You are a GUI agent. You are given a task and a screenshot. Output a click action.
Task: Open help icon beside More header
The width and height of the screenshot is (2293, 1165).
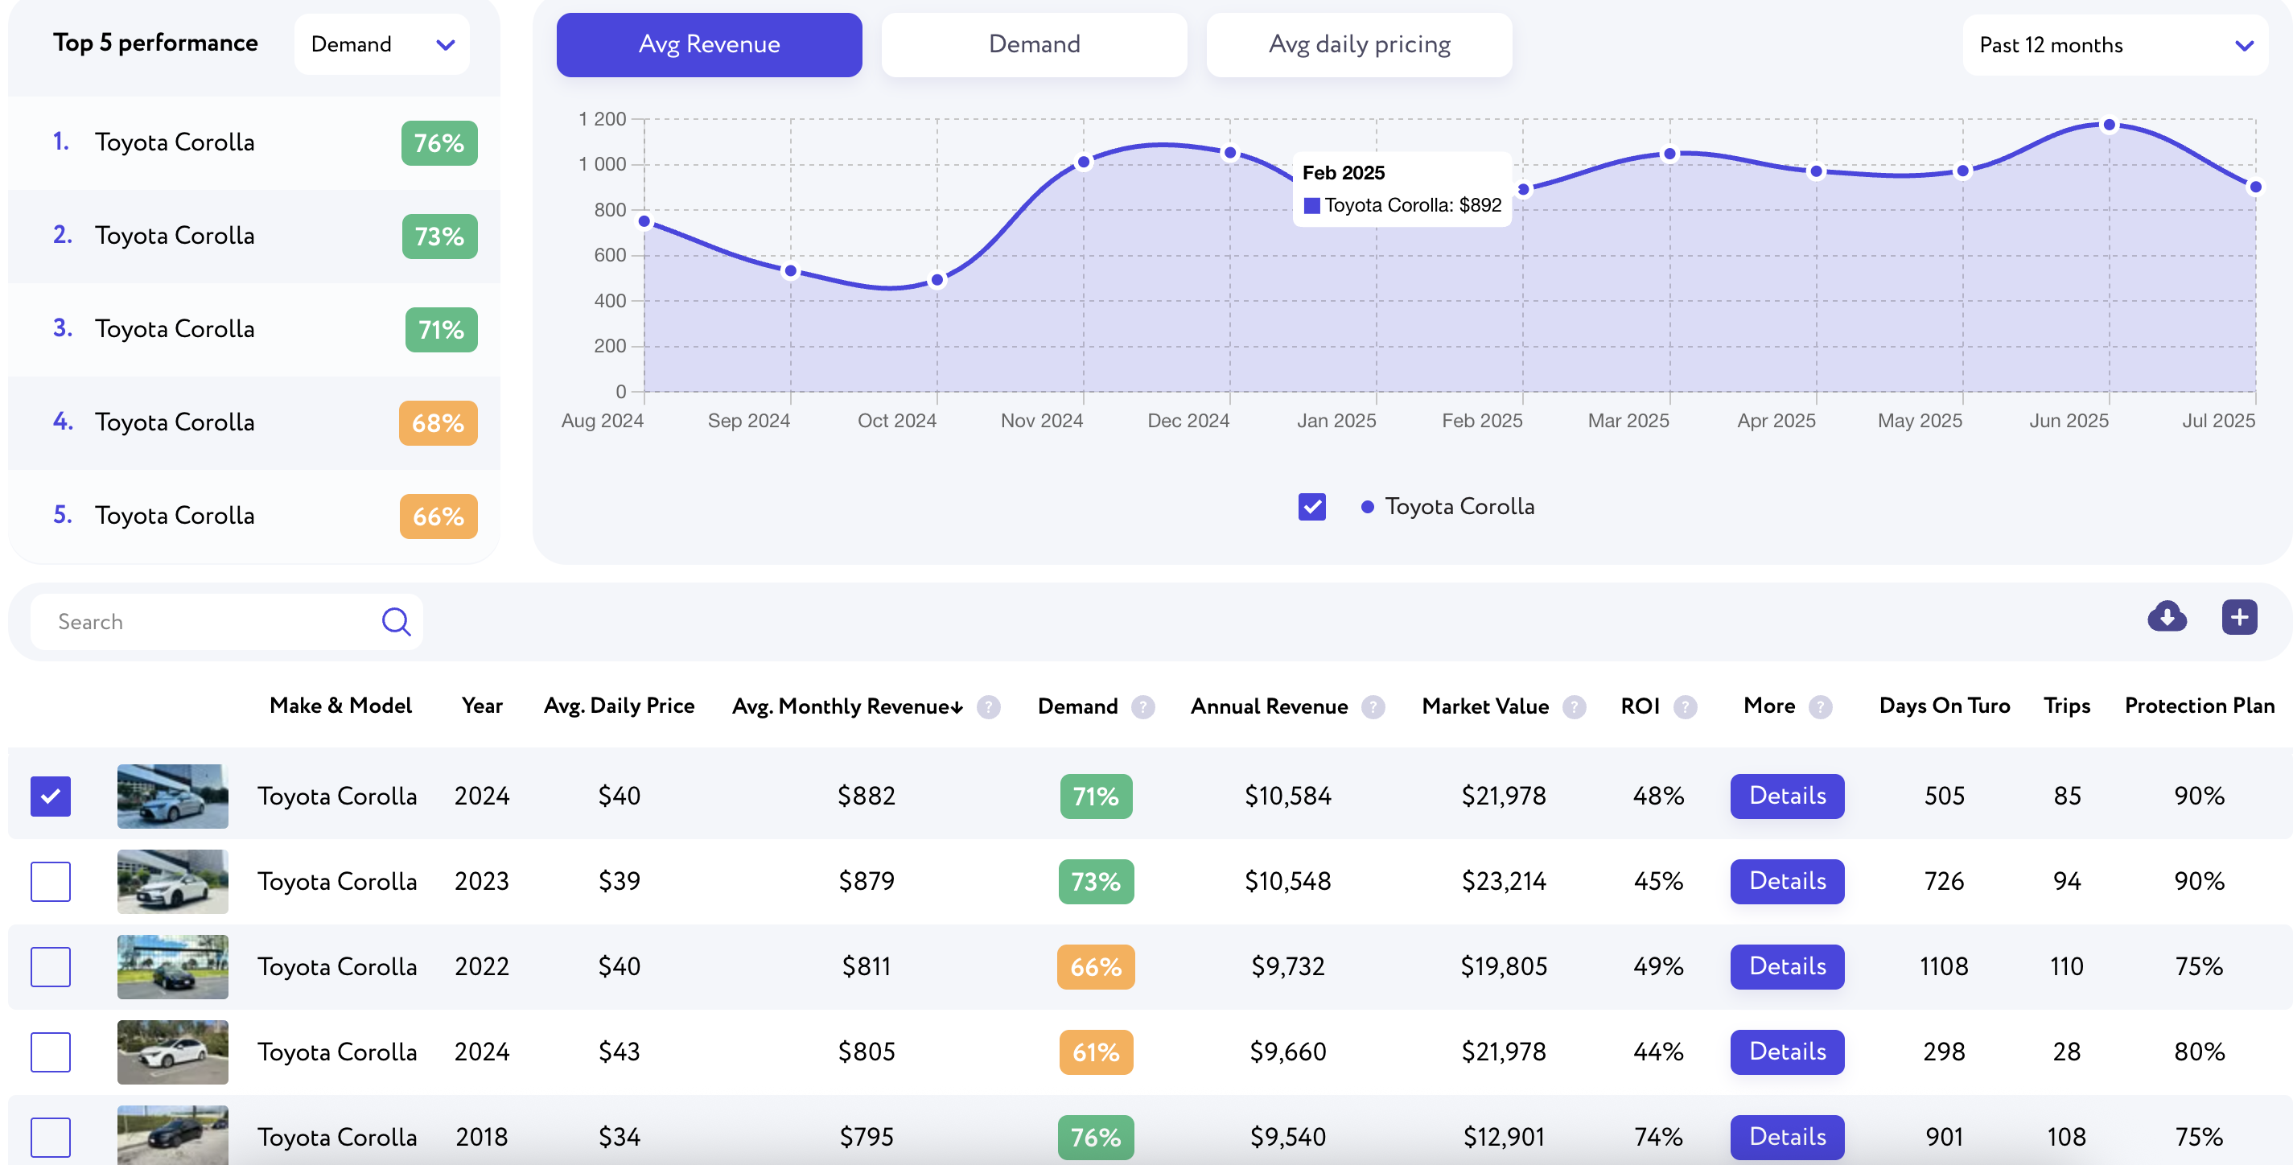(x=1821, y=706)
